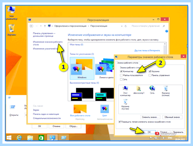Select the Корзина (пустая) icon

click(125, 104)
